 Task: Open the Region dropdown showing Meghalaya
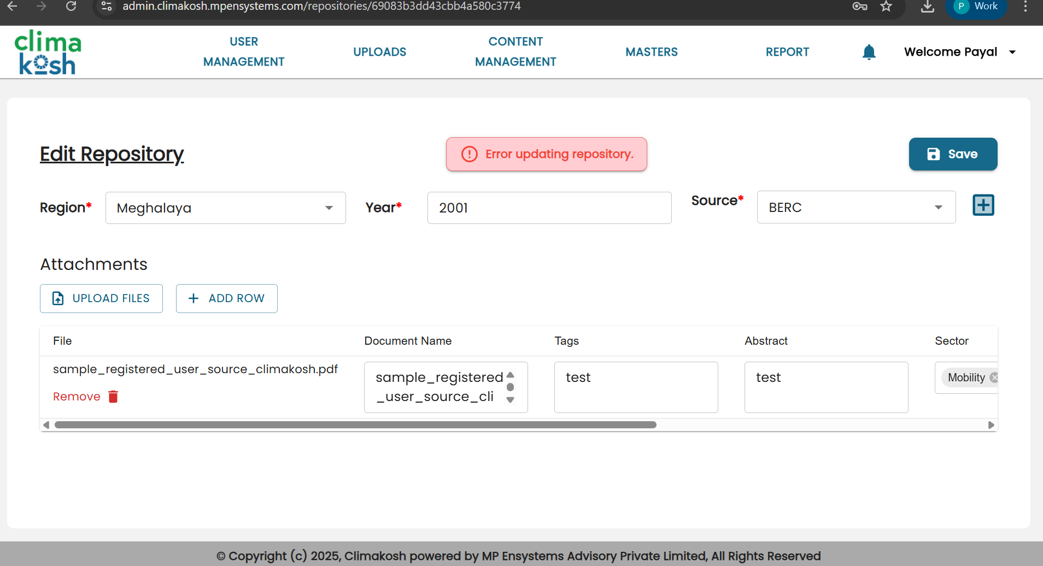(x=225, y=208)
